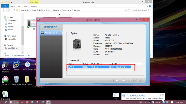Click the navigation pane scroll up arrow
Viewport: 186px width, 104px height.
pyautogui.click(x=23, y=14)
